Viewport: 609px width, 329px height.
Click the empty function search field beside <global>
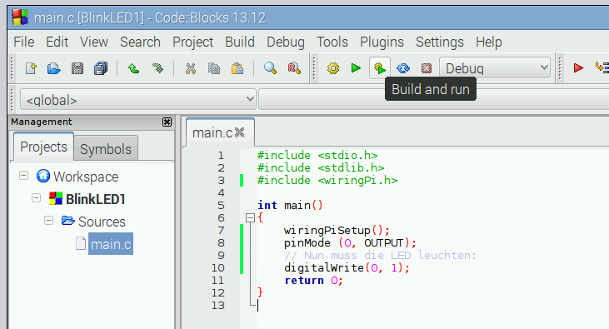click(433, 99)
